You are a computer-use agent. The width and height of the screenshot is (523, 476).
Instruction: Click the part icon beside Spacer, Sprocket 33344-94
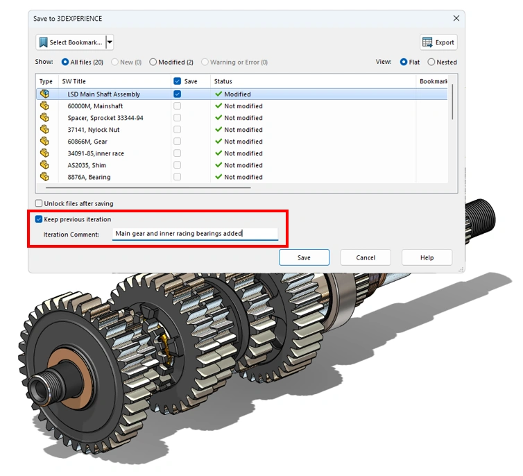point(44,118)
